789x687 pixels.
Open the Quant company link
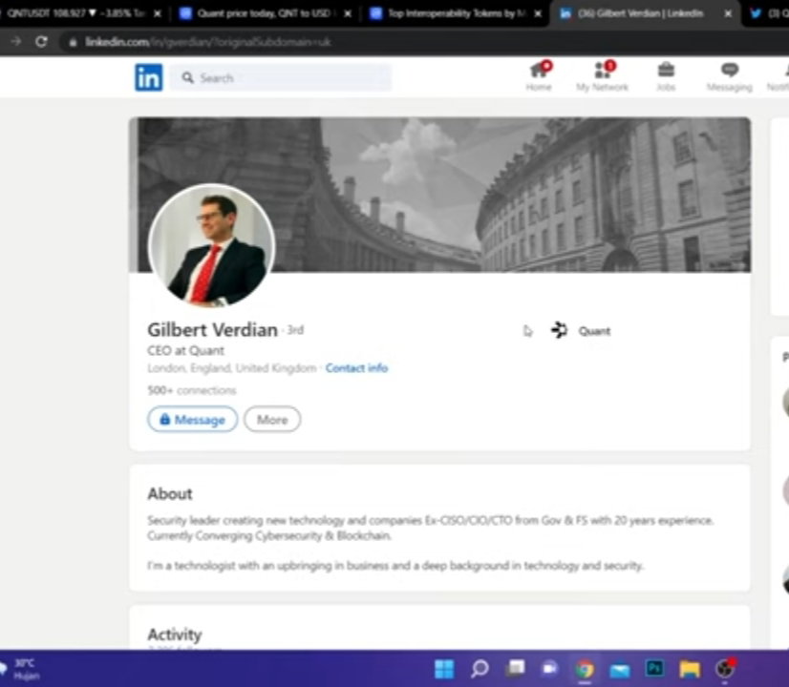coord(594,331)
